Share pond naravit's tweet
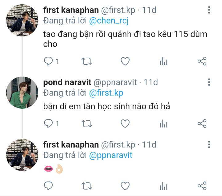222x196 pixels. click(x=202, y=124)
